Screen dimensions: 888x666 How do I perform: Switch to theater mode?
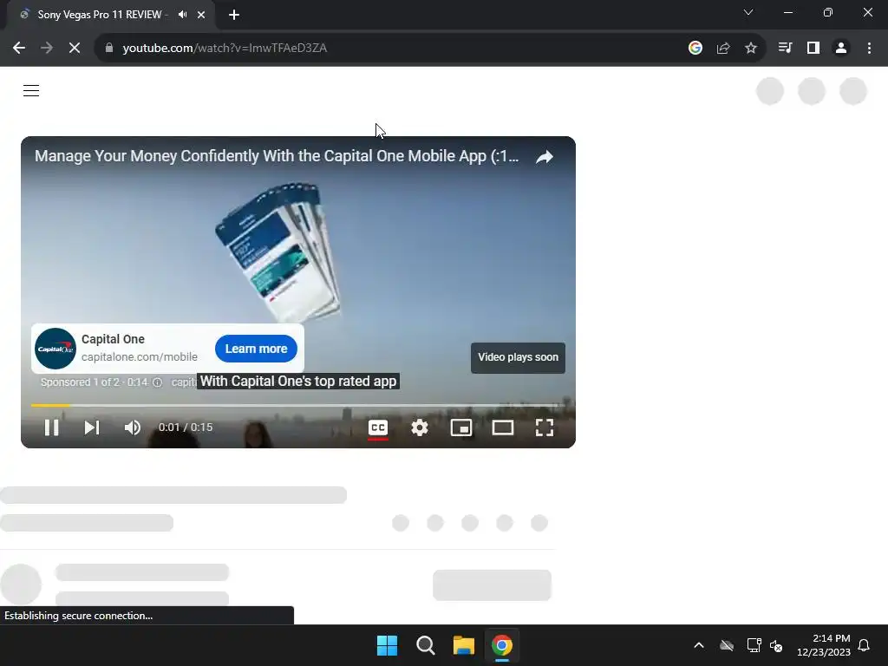[x=502, y=428]
